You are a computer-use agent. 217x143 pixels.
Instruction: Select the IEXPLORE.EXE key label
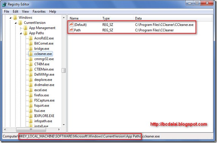(44, 116)
